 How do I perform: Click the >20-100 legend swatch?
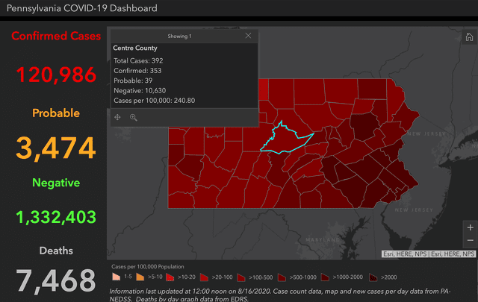coord(204,277)
